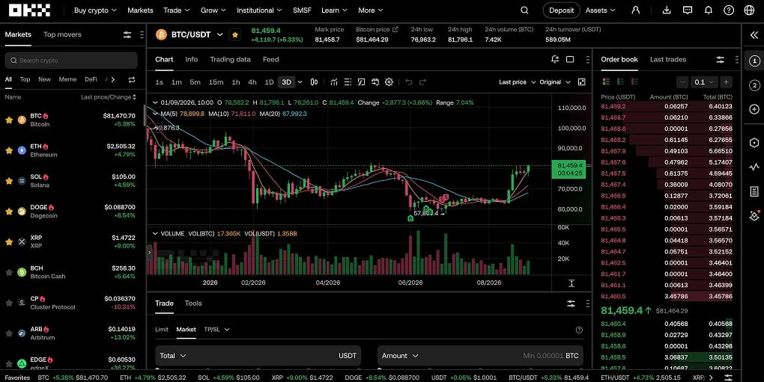Open chart drawing tools list icon

pyautogui.click(x=348, y=82)
